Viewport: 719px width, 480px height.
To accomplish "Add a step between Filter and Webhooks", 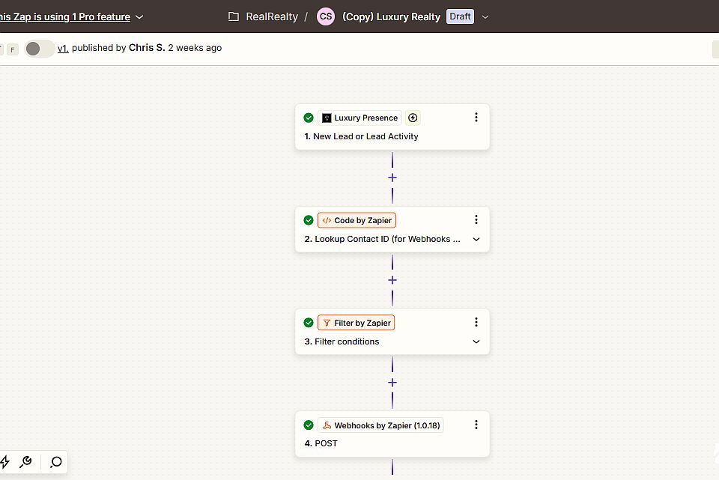I will tap(392, 383).
